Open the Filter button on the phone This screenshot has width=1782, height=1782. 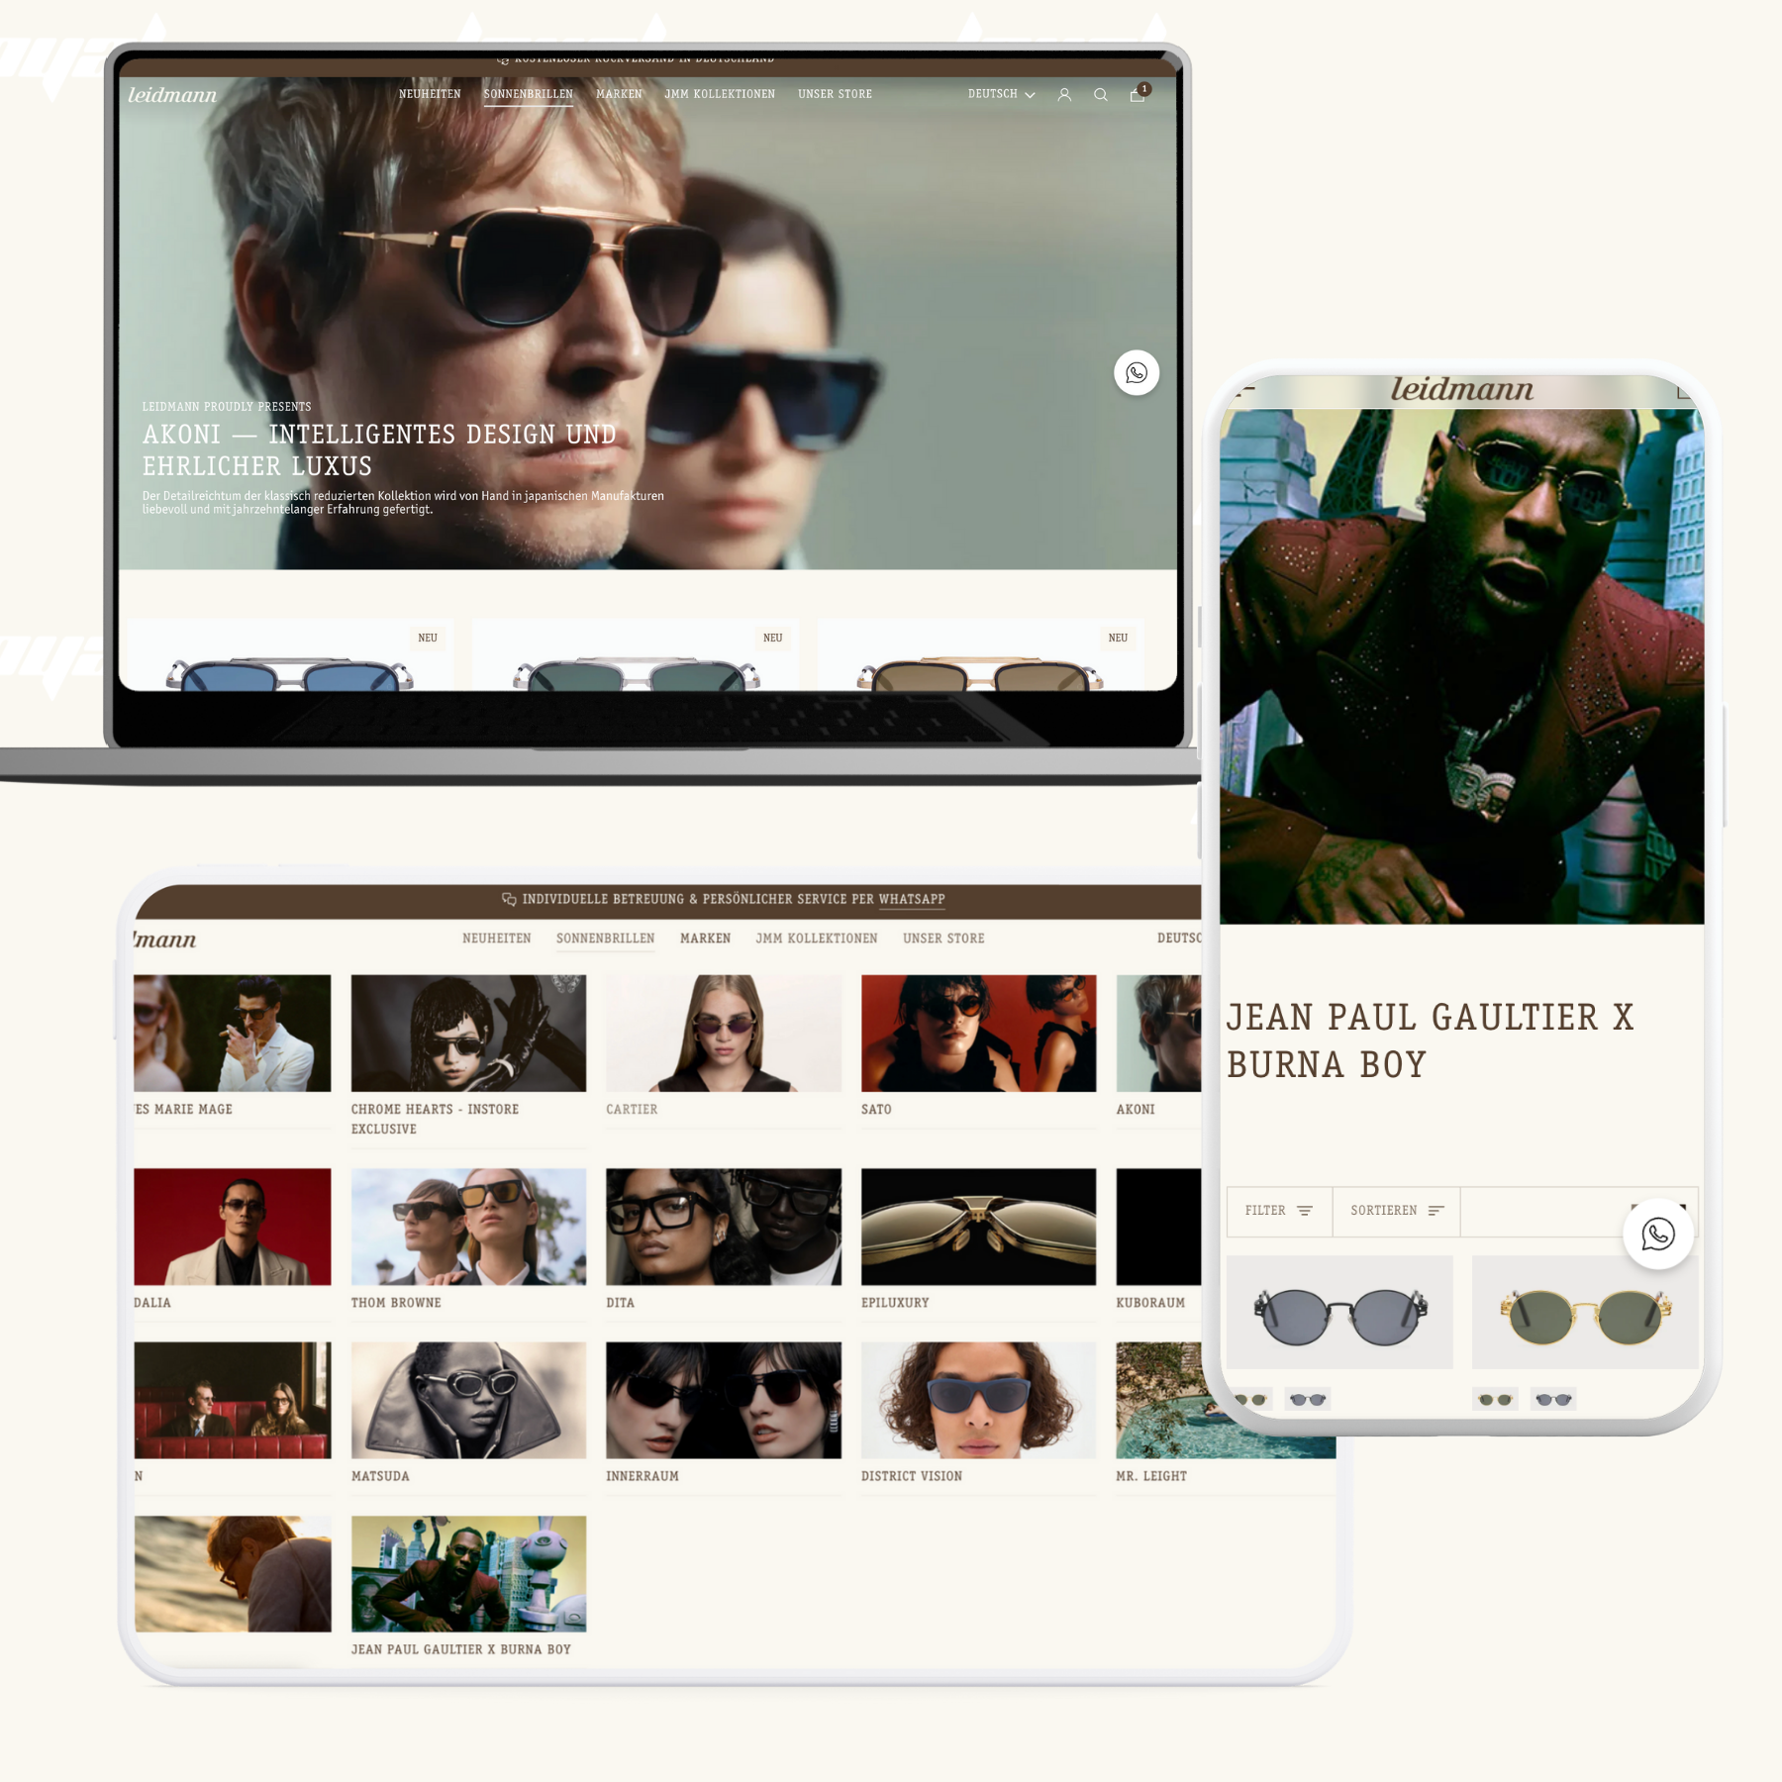(1279, 1211)
